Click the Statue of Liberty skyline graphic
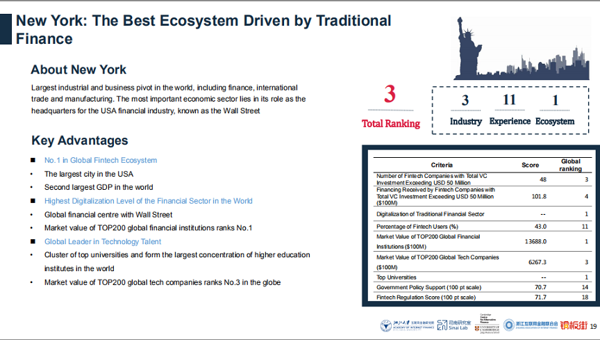The width and height of the screenshot is (600, 340). (x=521, y=48)
